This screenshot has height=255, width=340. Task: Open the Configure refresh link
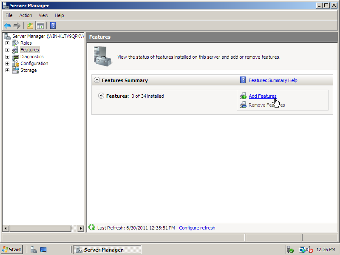pyautogui.click(x=197, y=228)
